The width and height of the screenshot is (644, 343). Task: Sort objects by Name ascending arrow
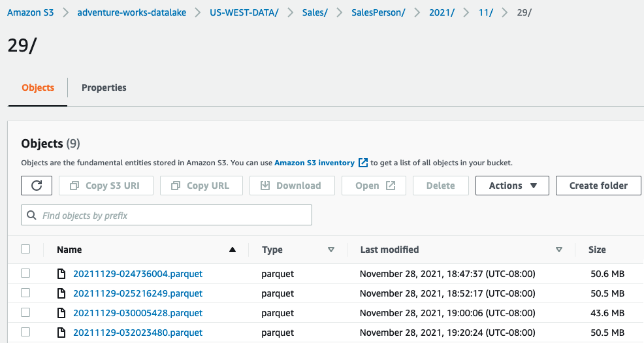tap(233, 250)
